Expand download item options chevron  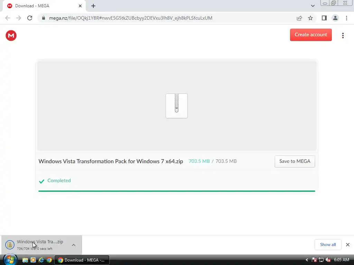point(74,245)
